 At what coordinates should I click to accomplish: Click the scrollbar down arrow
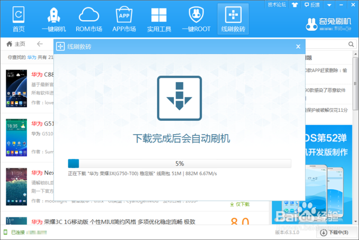click(355, 221)
